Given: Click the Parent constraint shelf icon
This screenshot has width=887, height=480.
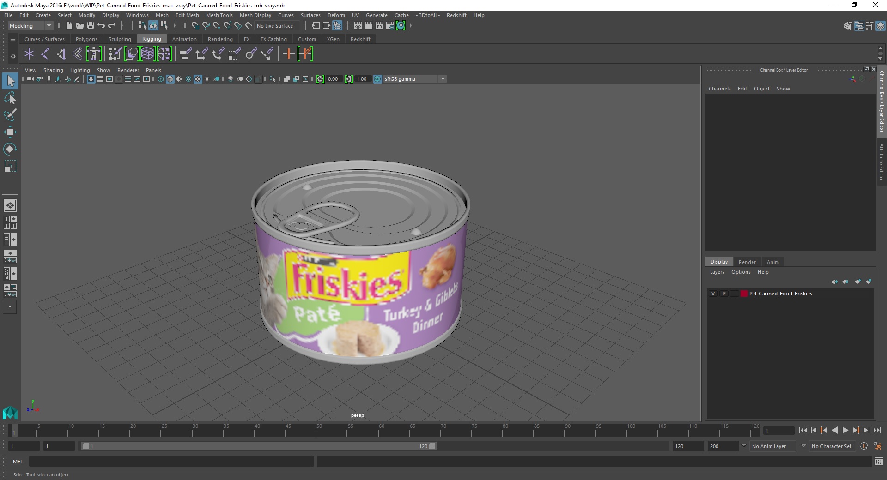Looking at the screenshot, I should [x=186, y=54].
